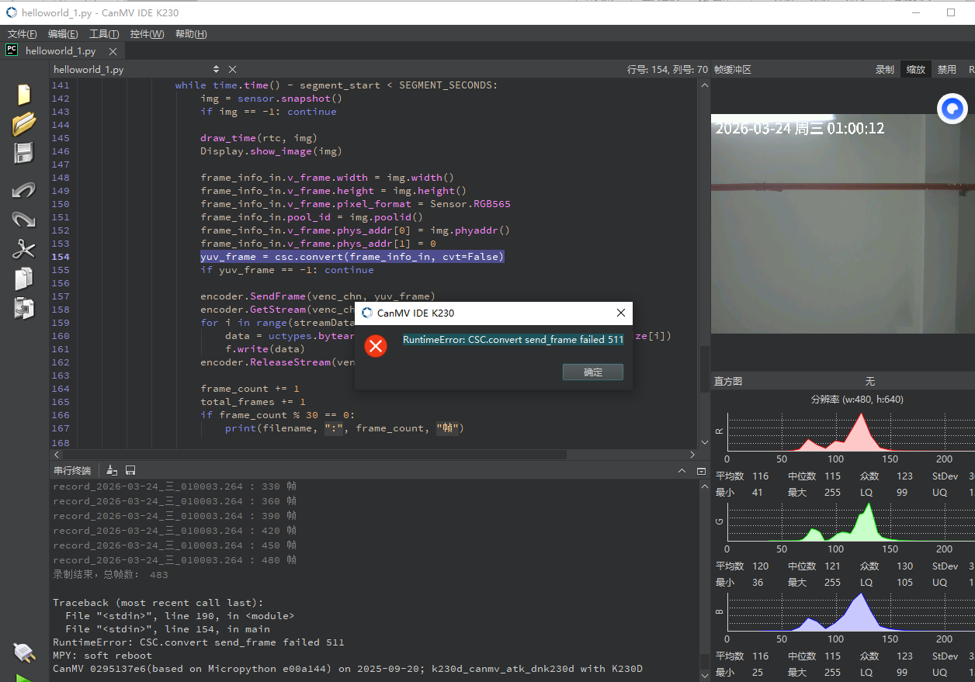Click the 录制结束, 总帧数: 483 terminal line

point(110,575)
